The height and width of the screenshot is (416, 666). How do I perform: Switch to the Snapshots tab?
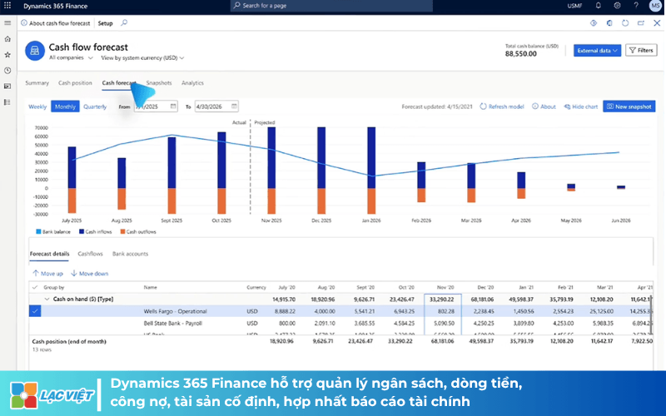coord(159,82)
